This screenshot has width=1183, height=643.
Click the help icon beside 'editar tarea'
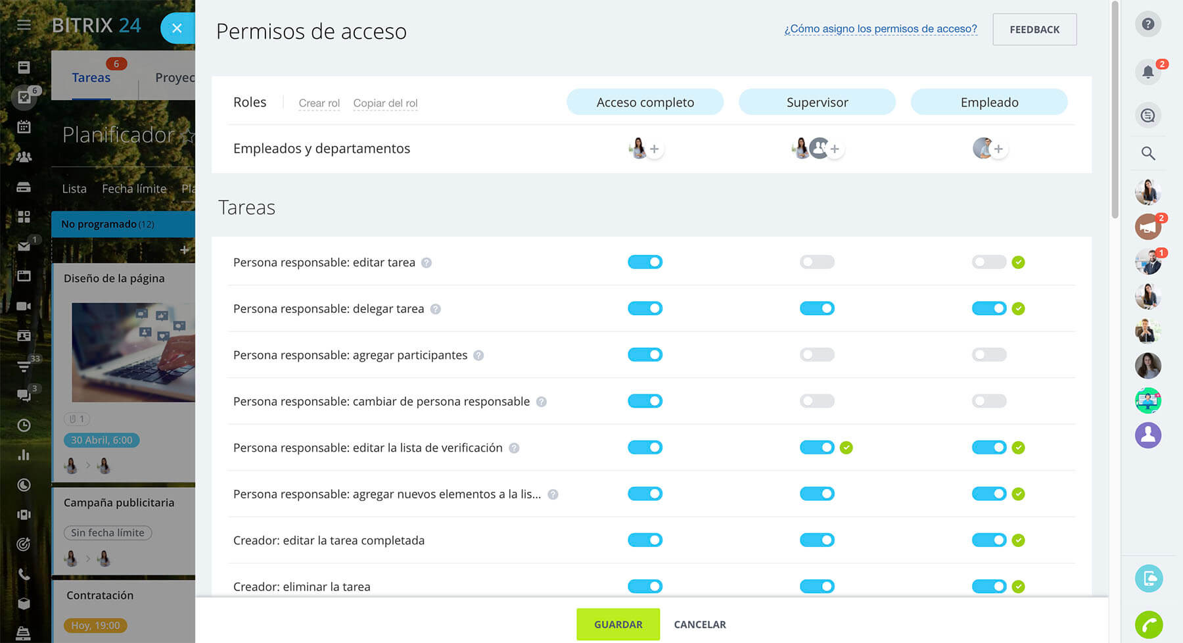[x=427, y=263]
